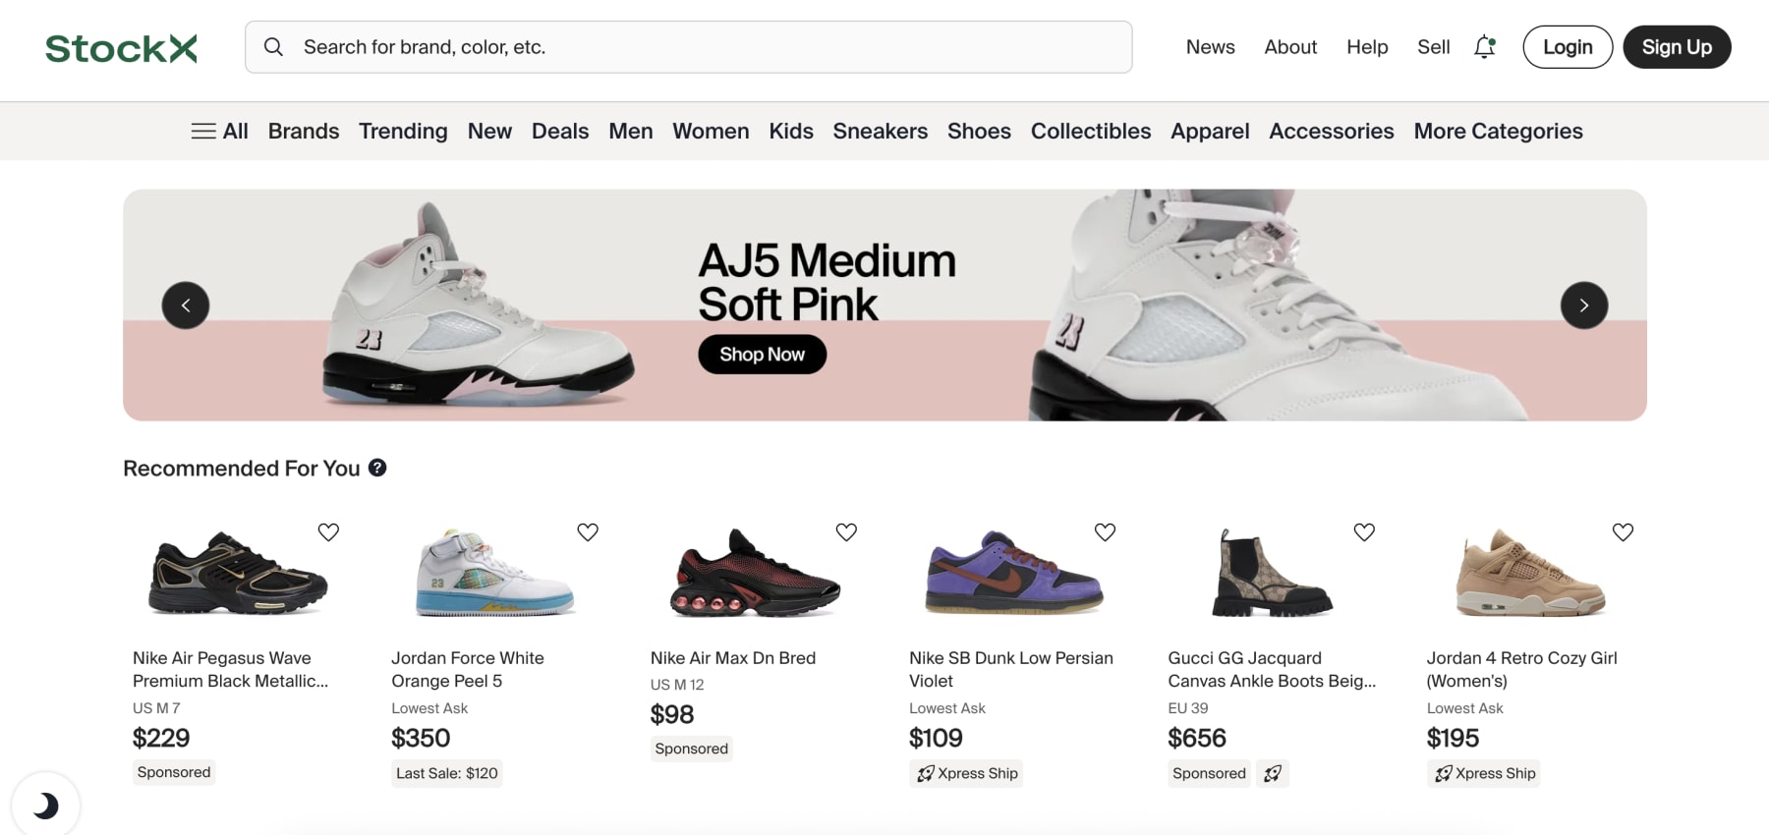Open the notifications bell
Image resolution: width=1769 pixels, height=835 pixels.
pos(1484,47)
